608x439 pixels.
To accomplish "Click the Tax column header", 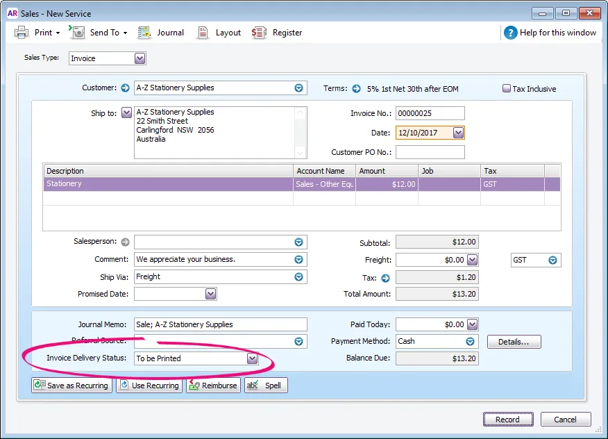I will pyautogui.click(x=512, y=171).
